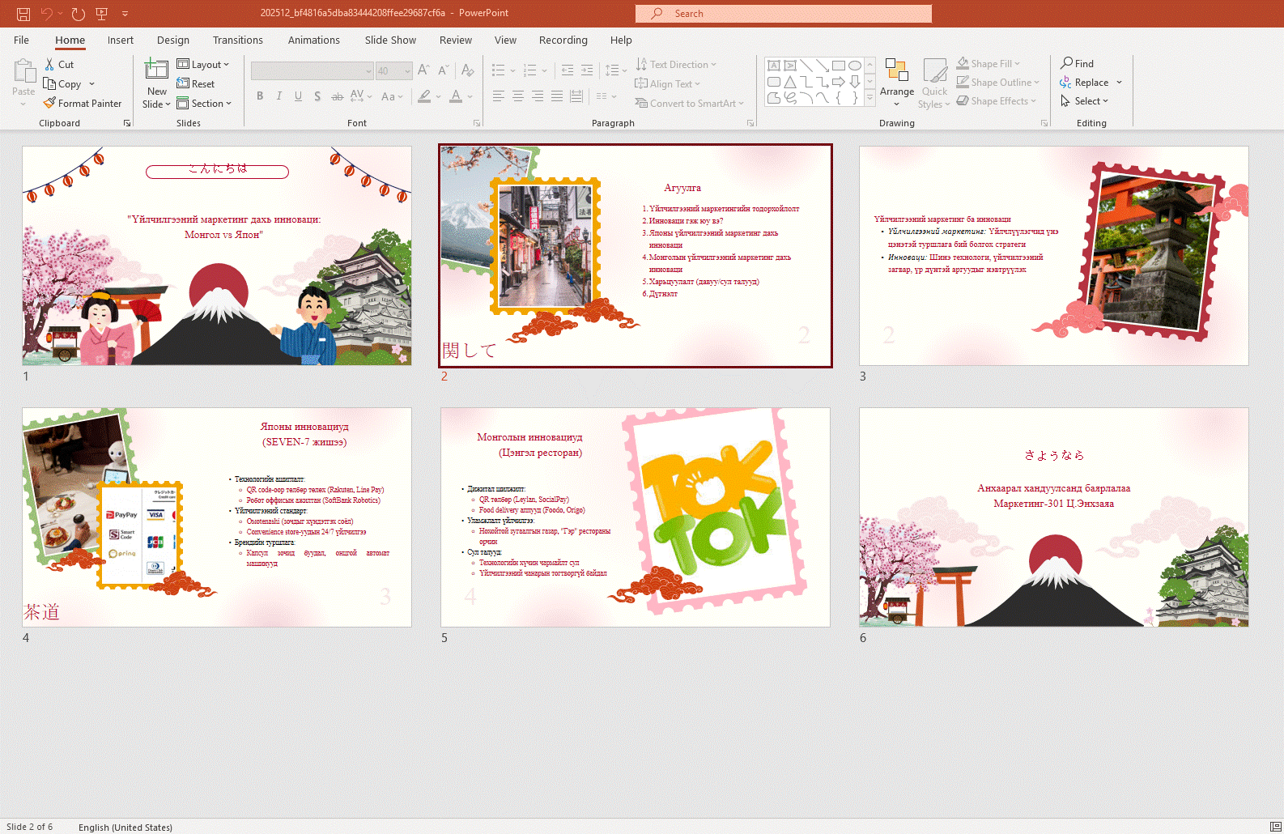Click the Font Color swatch button

click(456, 96)
